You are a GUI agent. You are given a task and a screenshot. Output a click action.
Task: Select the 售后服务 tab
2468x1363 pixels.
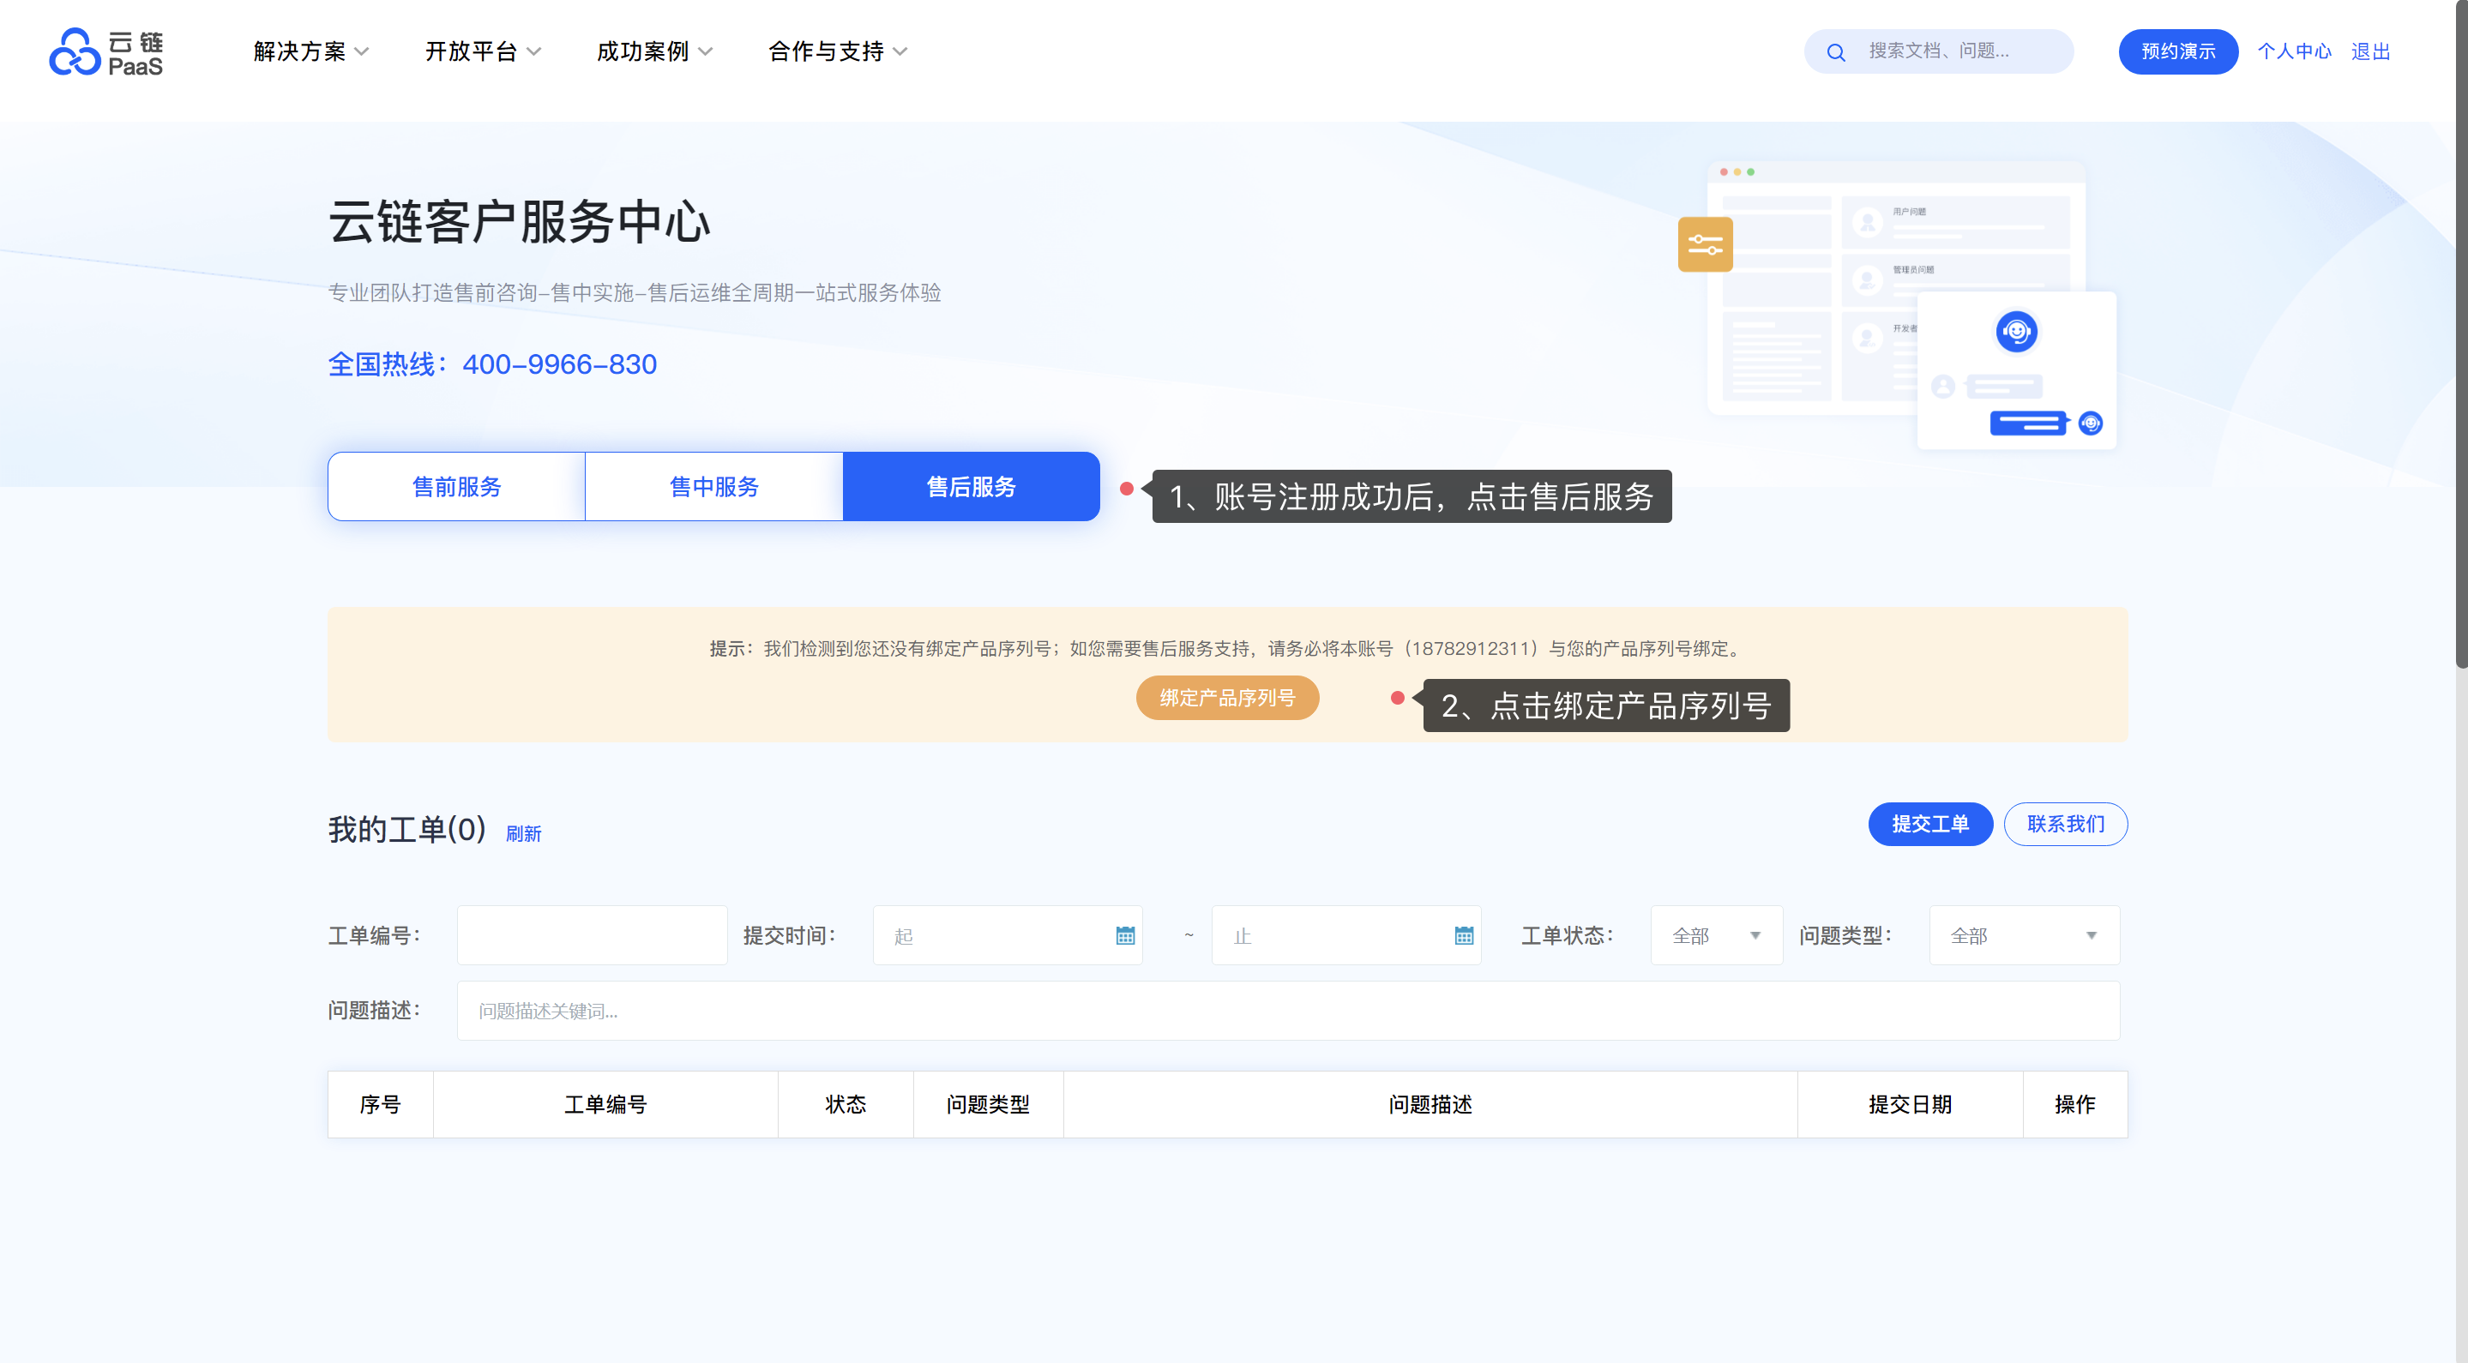coord(971,487)
